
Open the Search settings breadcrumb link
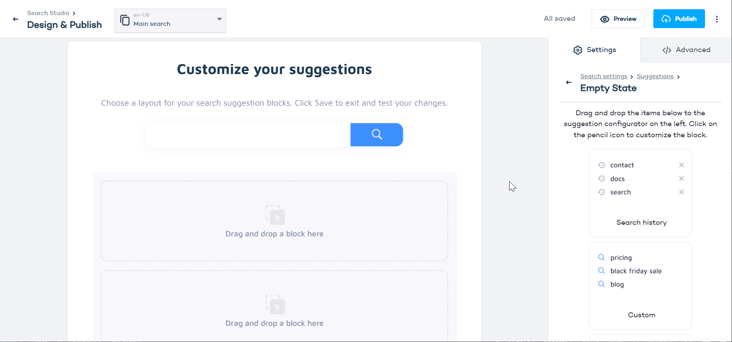[603, 76]
